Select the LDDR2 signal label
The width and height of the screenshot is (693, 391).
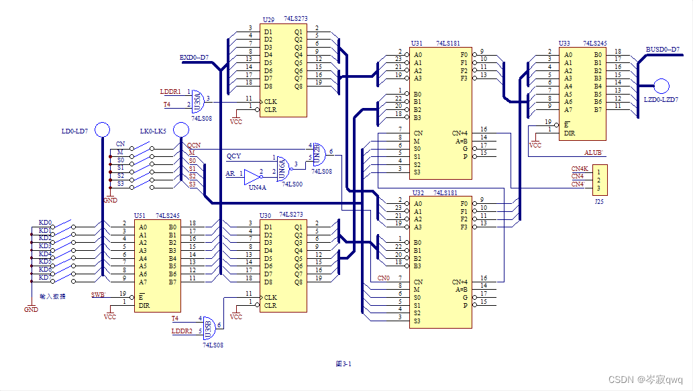pyautogui.click(x=182, y=331)
